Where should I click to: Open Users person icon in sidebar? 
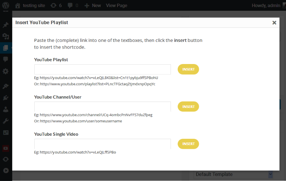[x=6, y=109]
